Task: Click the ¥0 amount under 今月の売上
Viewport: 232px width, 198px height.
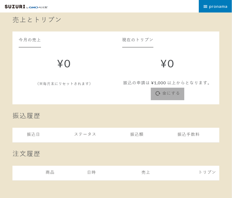Action: click(64, 64)
